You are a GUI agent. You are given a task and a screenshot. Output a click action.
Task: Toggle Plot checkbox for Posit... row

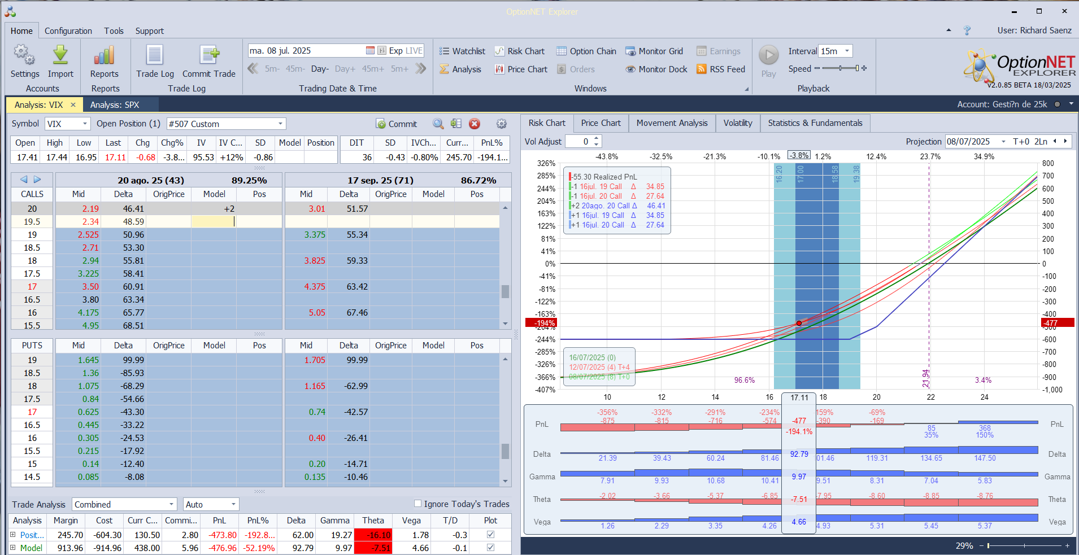[x=490, y=534]
